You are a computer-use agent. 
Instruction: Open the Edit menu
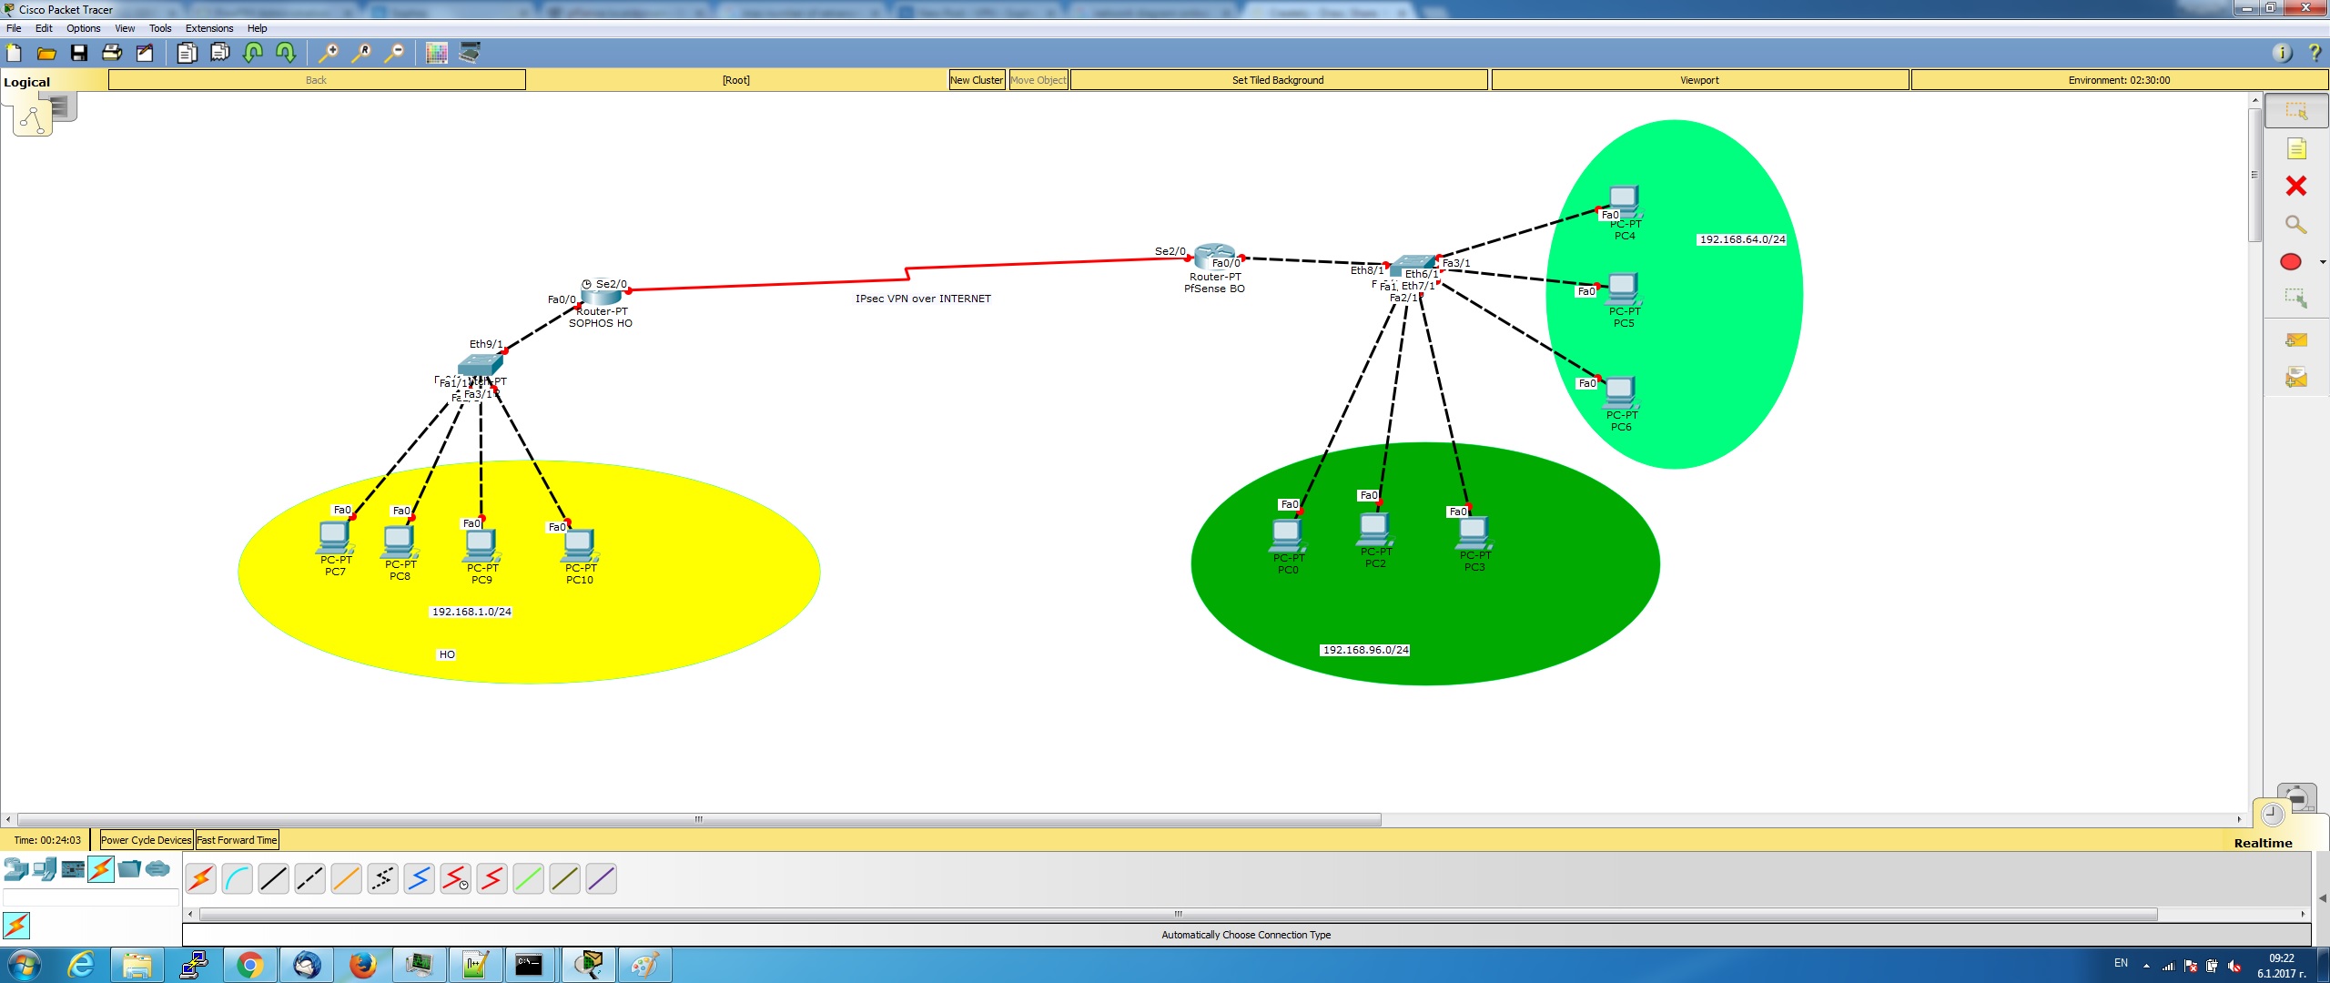click(x=44, y=28)
